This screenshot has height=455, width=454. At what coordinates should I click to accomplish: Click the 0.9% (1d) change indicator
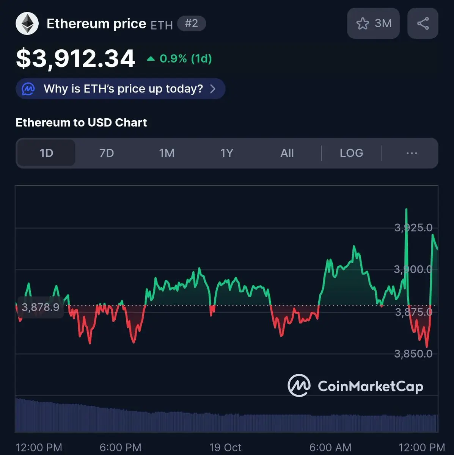tap(179, 59)
